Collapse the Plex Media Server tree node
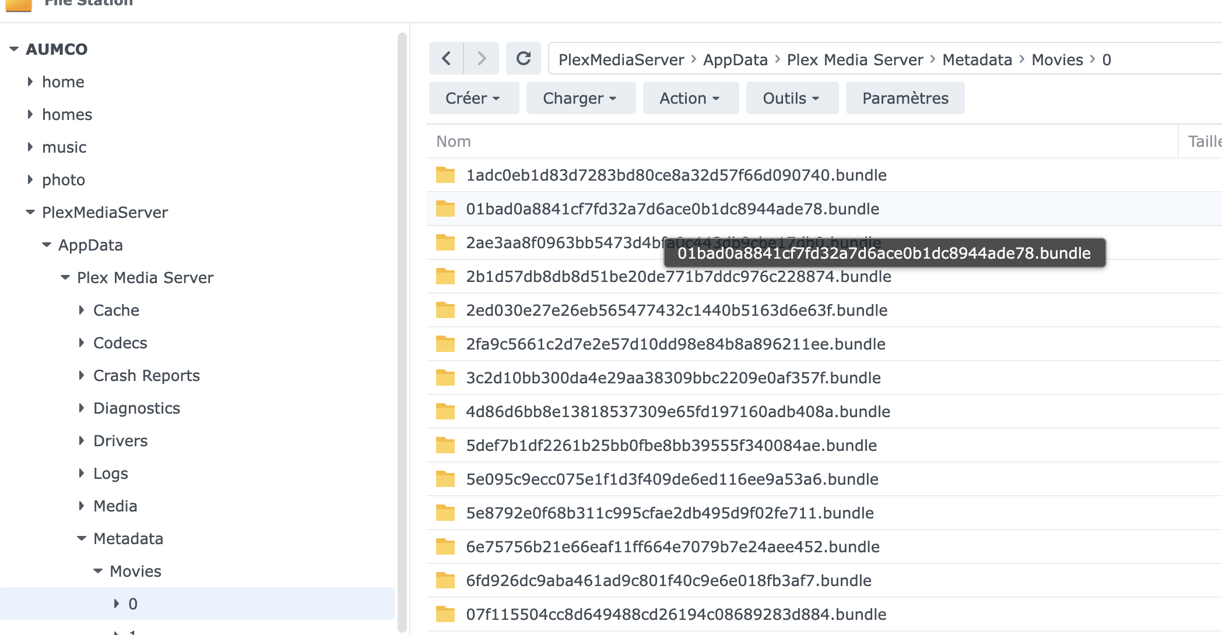 click(65, 277)
